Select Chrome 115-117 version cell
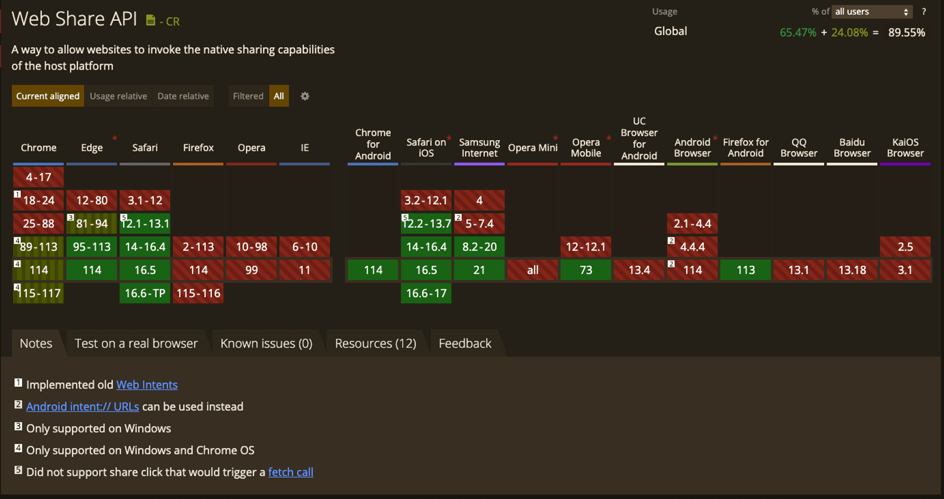 (39, 293)
